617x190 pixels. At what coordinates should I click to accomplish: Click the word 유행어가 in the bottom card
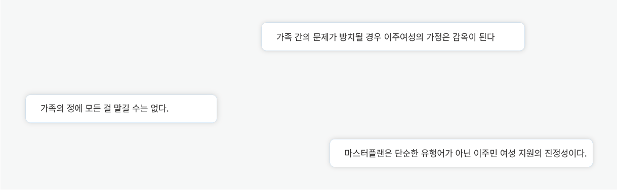pos(436,153)
